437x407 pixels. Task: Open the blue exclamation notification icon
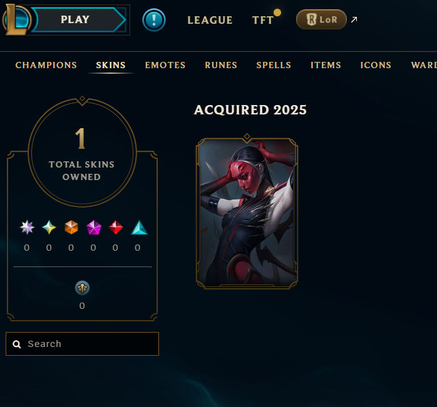154,20
